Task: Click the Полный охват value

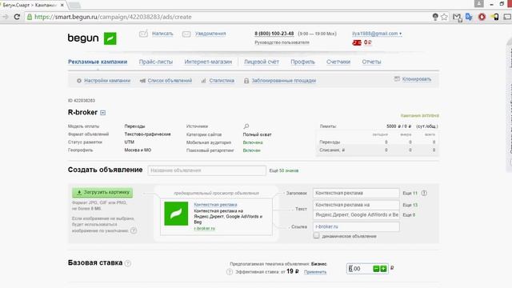Action: [258, 134]
